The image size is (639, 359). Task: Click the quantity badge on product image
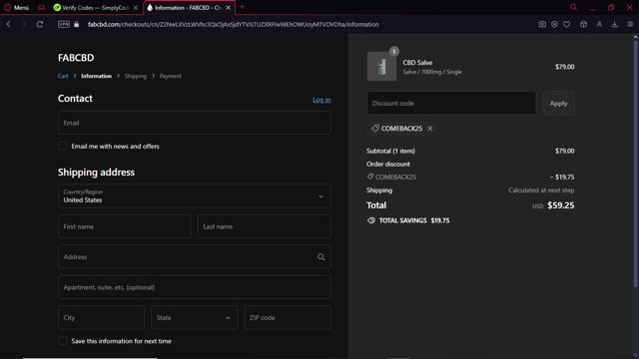pos(393,51)
